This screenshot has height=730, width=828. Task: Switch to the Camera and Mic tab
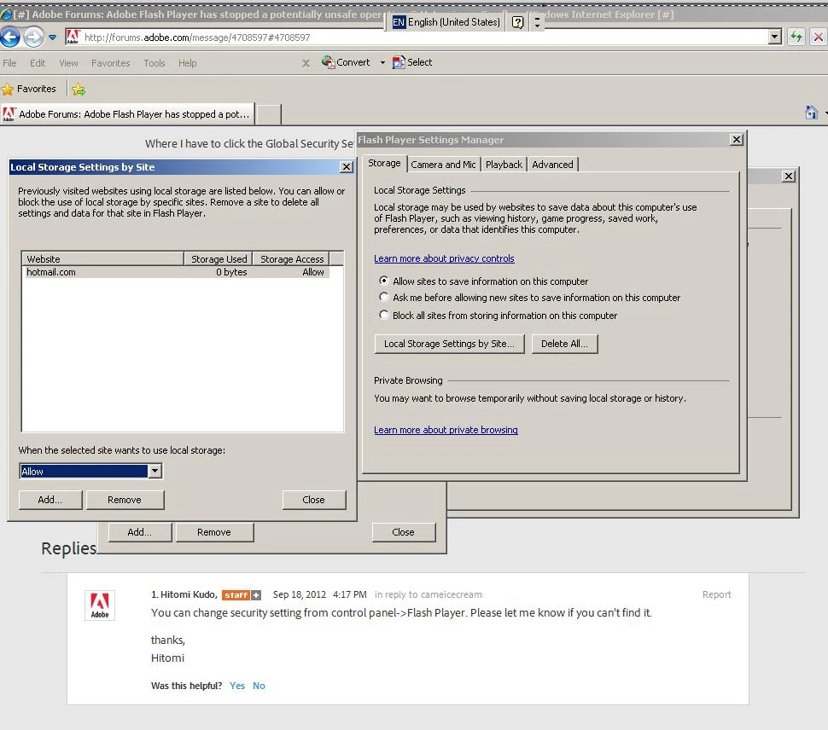click(443, 165)
